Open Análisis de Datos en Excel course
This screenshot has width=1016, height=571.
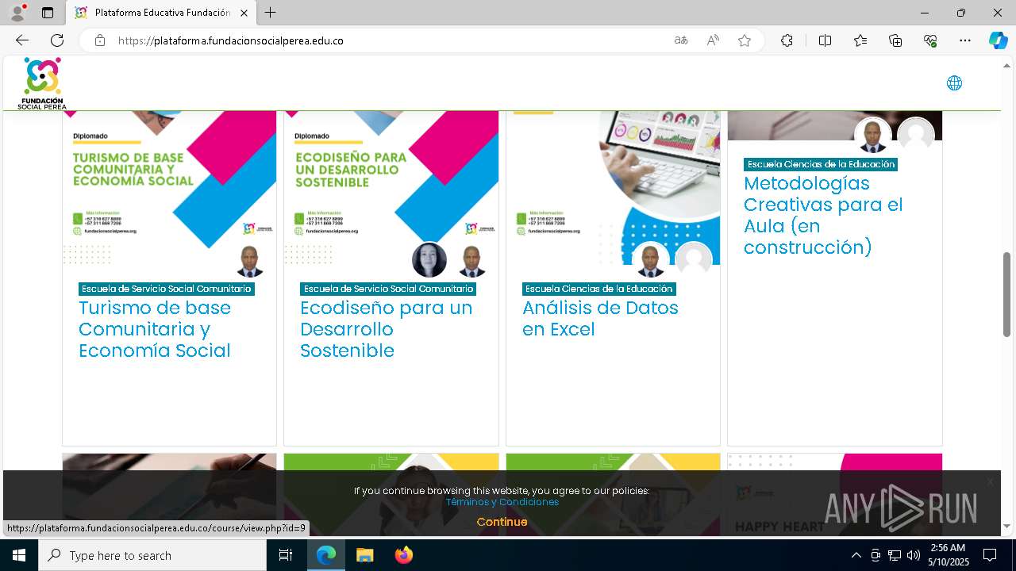[600, 318]
